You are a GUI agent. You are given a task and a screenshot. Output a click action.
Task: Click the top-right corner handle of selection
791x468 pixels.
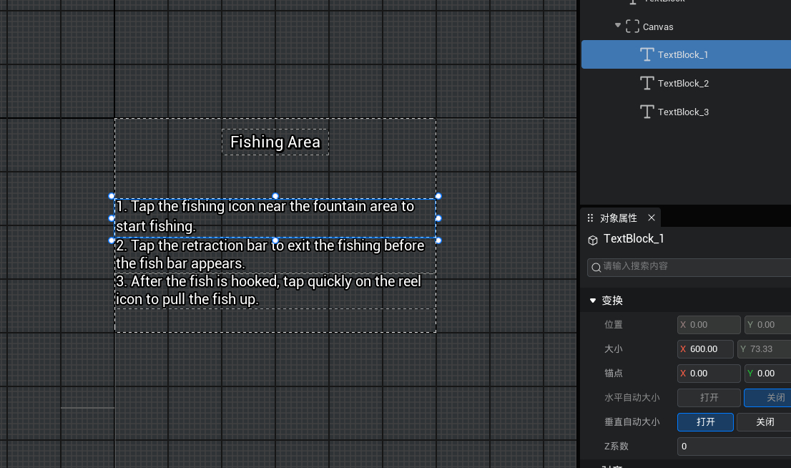(x=438, y=196)
